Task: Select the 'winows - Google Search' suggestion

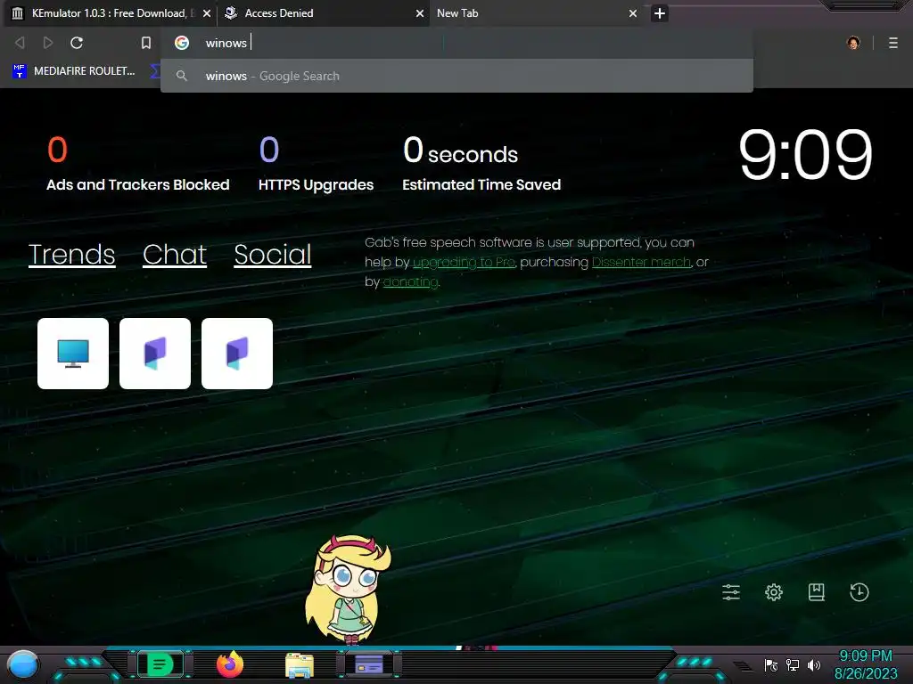Action: coord(456,76)
